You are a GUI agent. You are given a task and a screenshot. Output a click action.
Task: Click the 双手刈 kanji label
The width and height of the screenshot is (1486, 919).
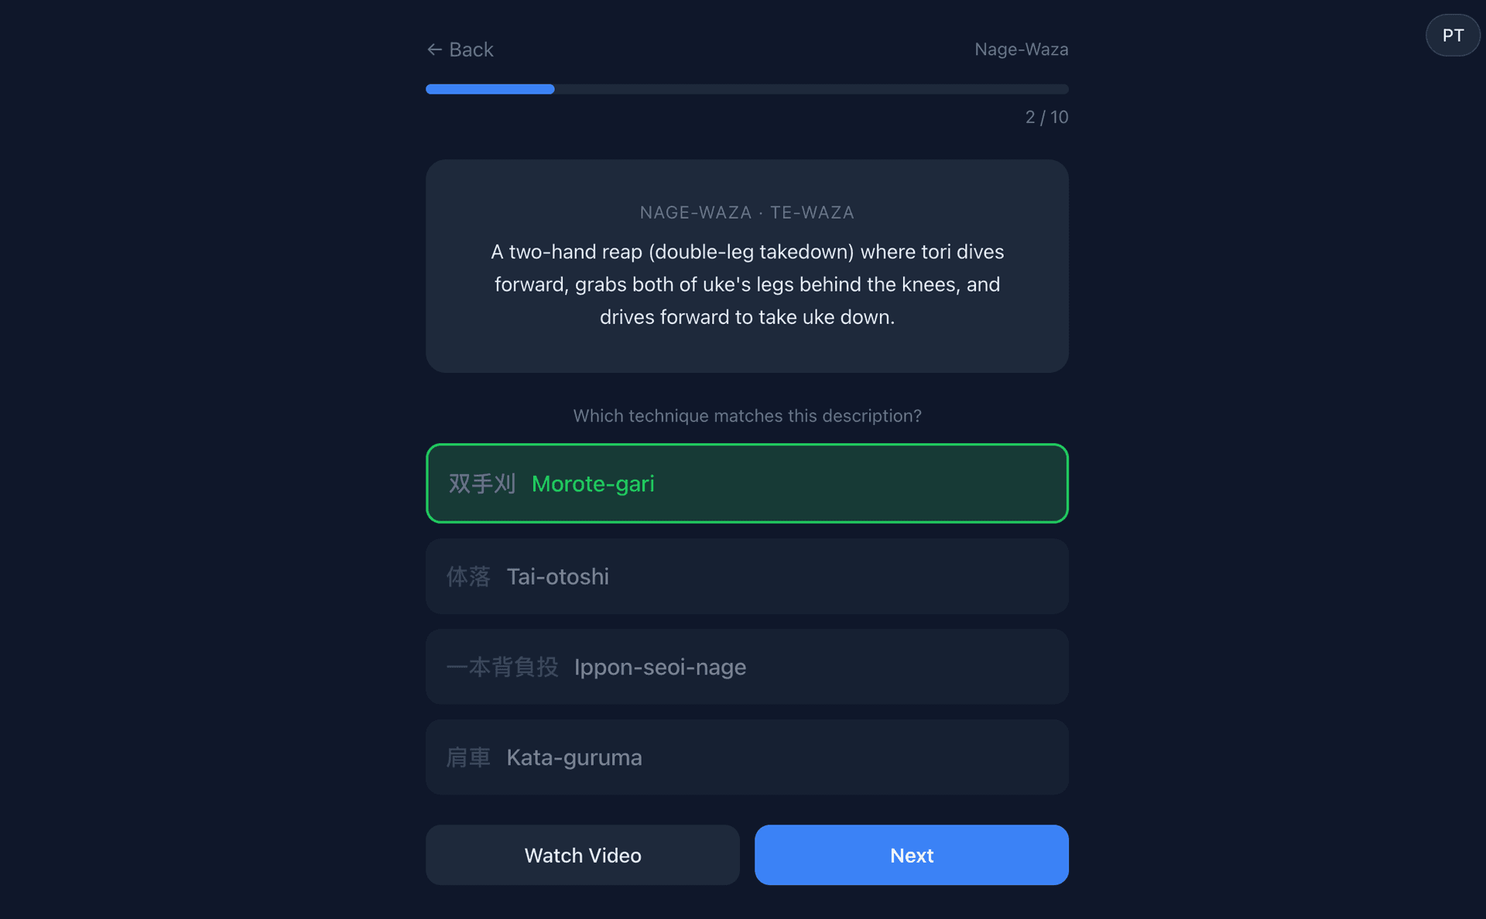481,483
